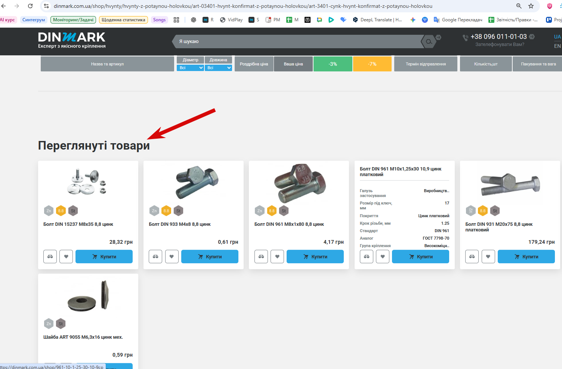562x369 pixels.
Task: Open the site information icon left of the URL
Action: click(x=46, y=6)
